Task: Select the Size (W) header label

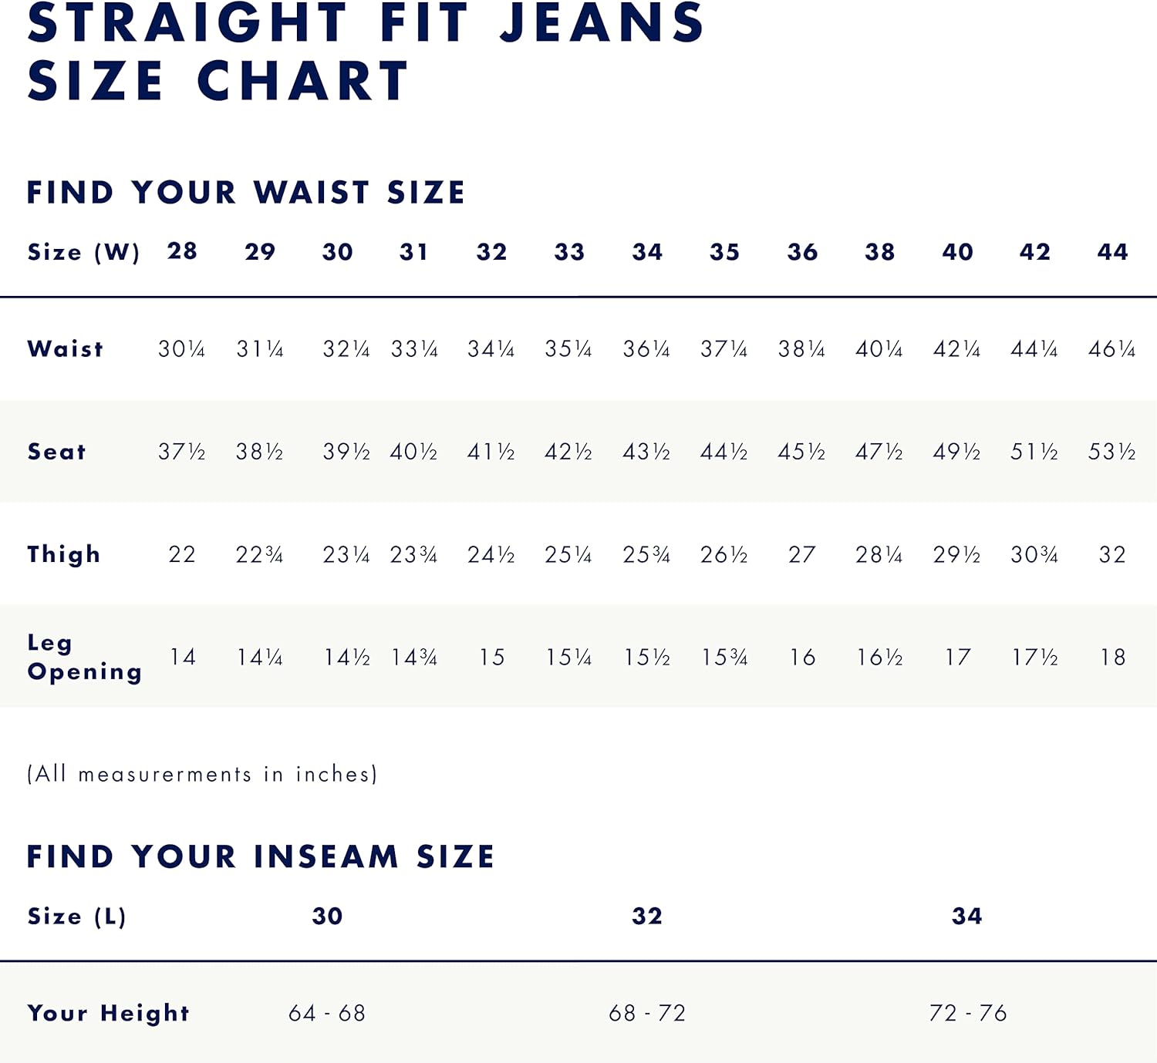Action: point(83,252)
